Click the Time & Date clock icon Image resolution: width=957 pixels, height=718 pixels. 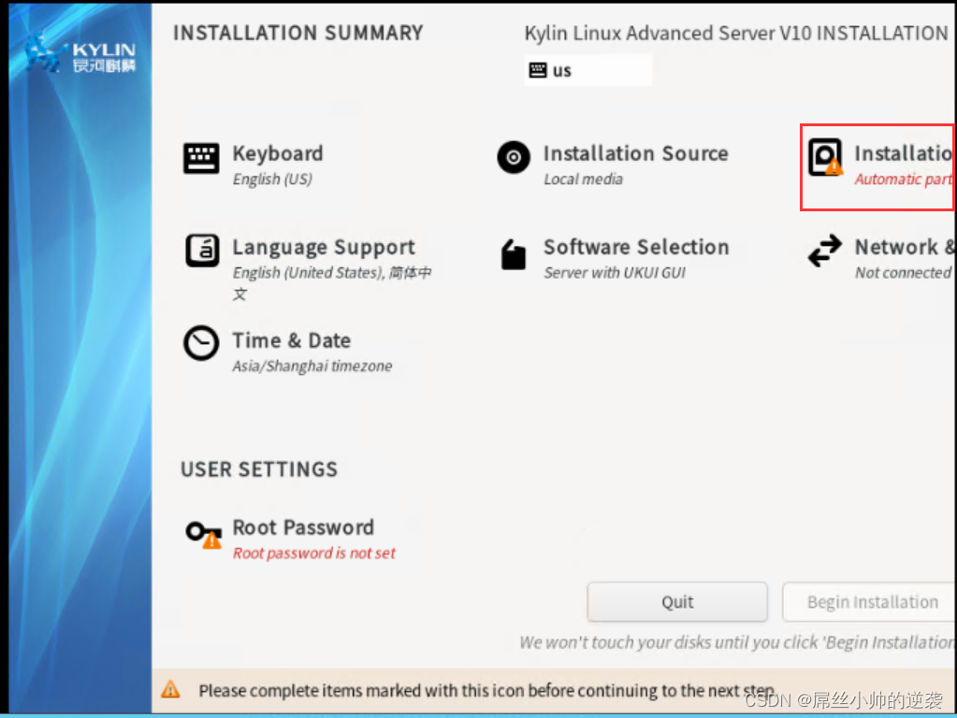click(x=201, y=343)
